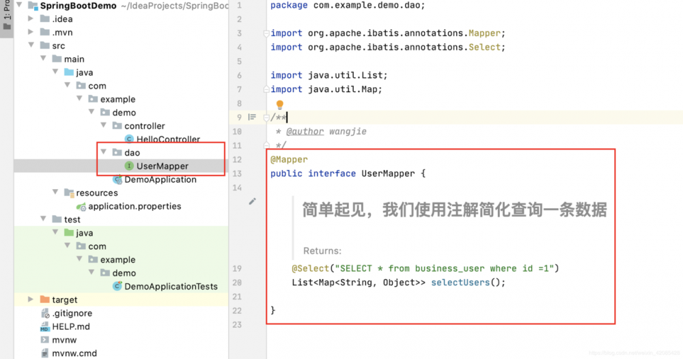The image size is (683, 359).
Task: Click the orange target folder icon
Action: point(45,300)
